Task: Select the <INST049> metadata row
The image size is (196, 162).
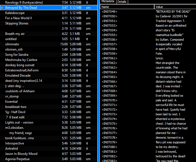Action: point(109,12)
